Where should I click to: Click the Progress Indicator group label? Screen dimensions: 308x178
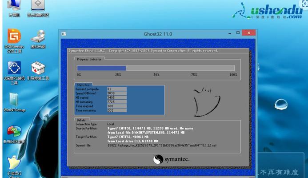point(89,59)
